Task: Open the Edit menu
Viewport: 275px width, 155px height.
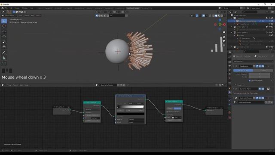Action: click(11, 8)
